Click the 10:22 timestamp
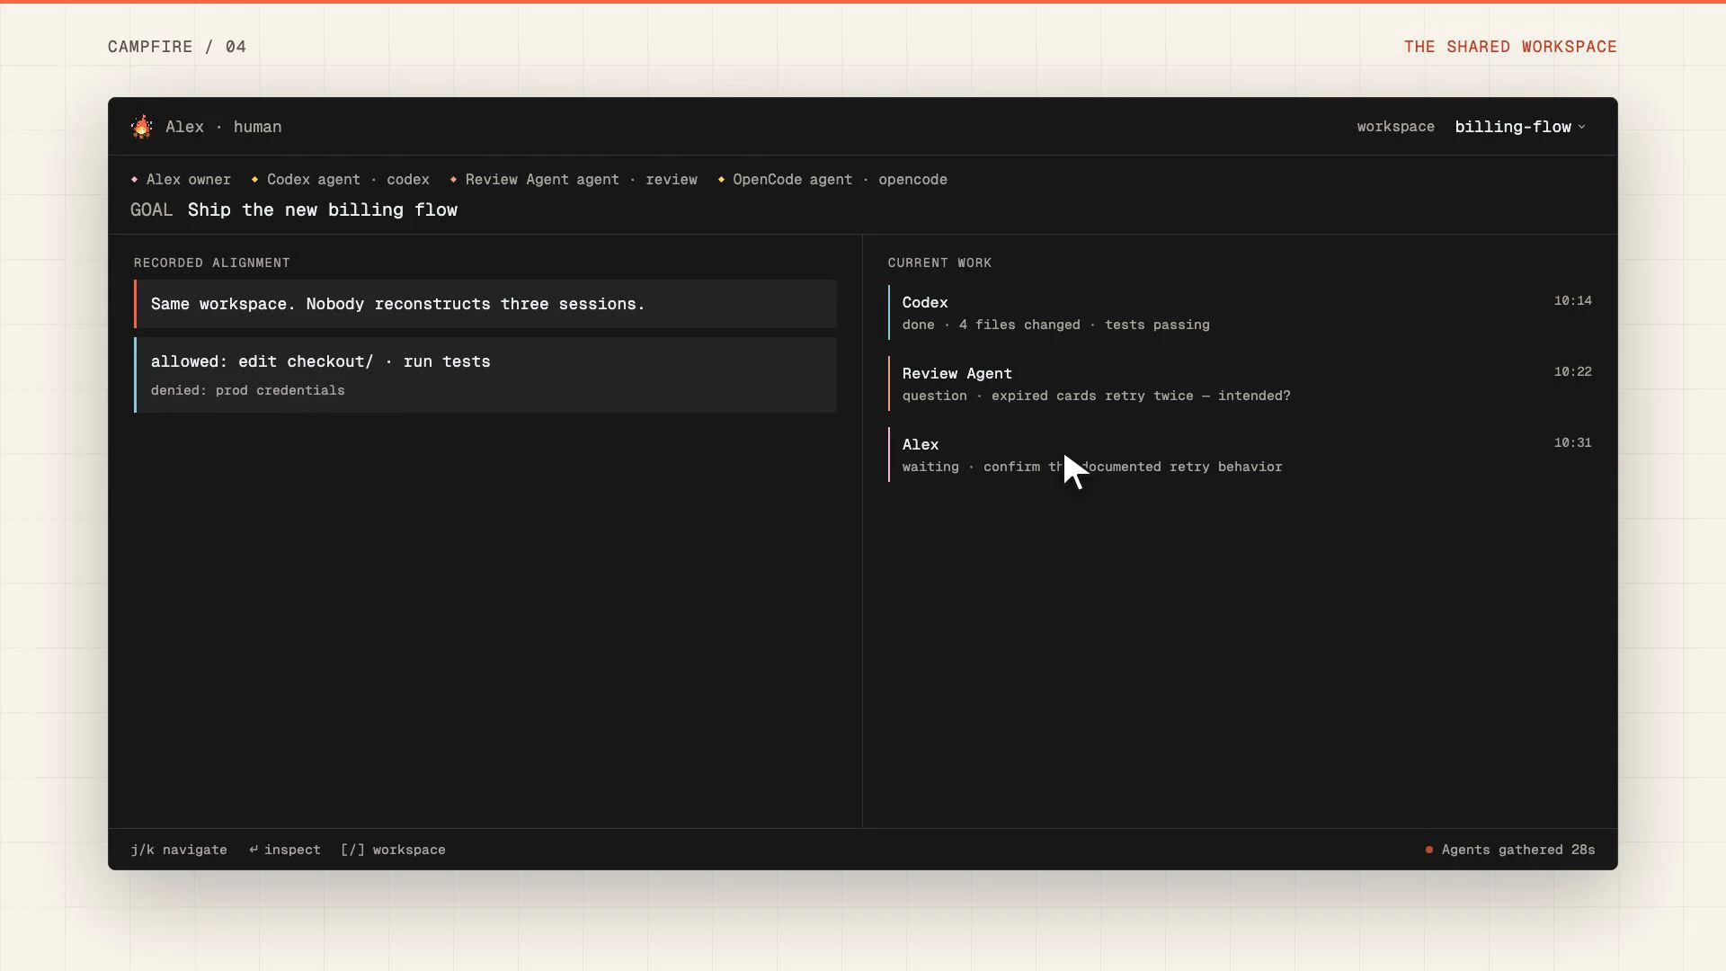1726x971 pixels. (1572, 372)
